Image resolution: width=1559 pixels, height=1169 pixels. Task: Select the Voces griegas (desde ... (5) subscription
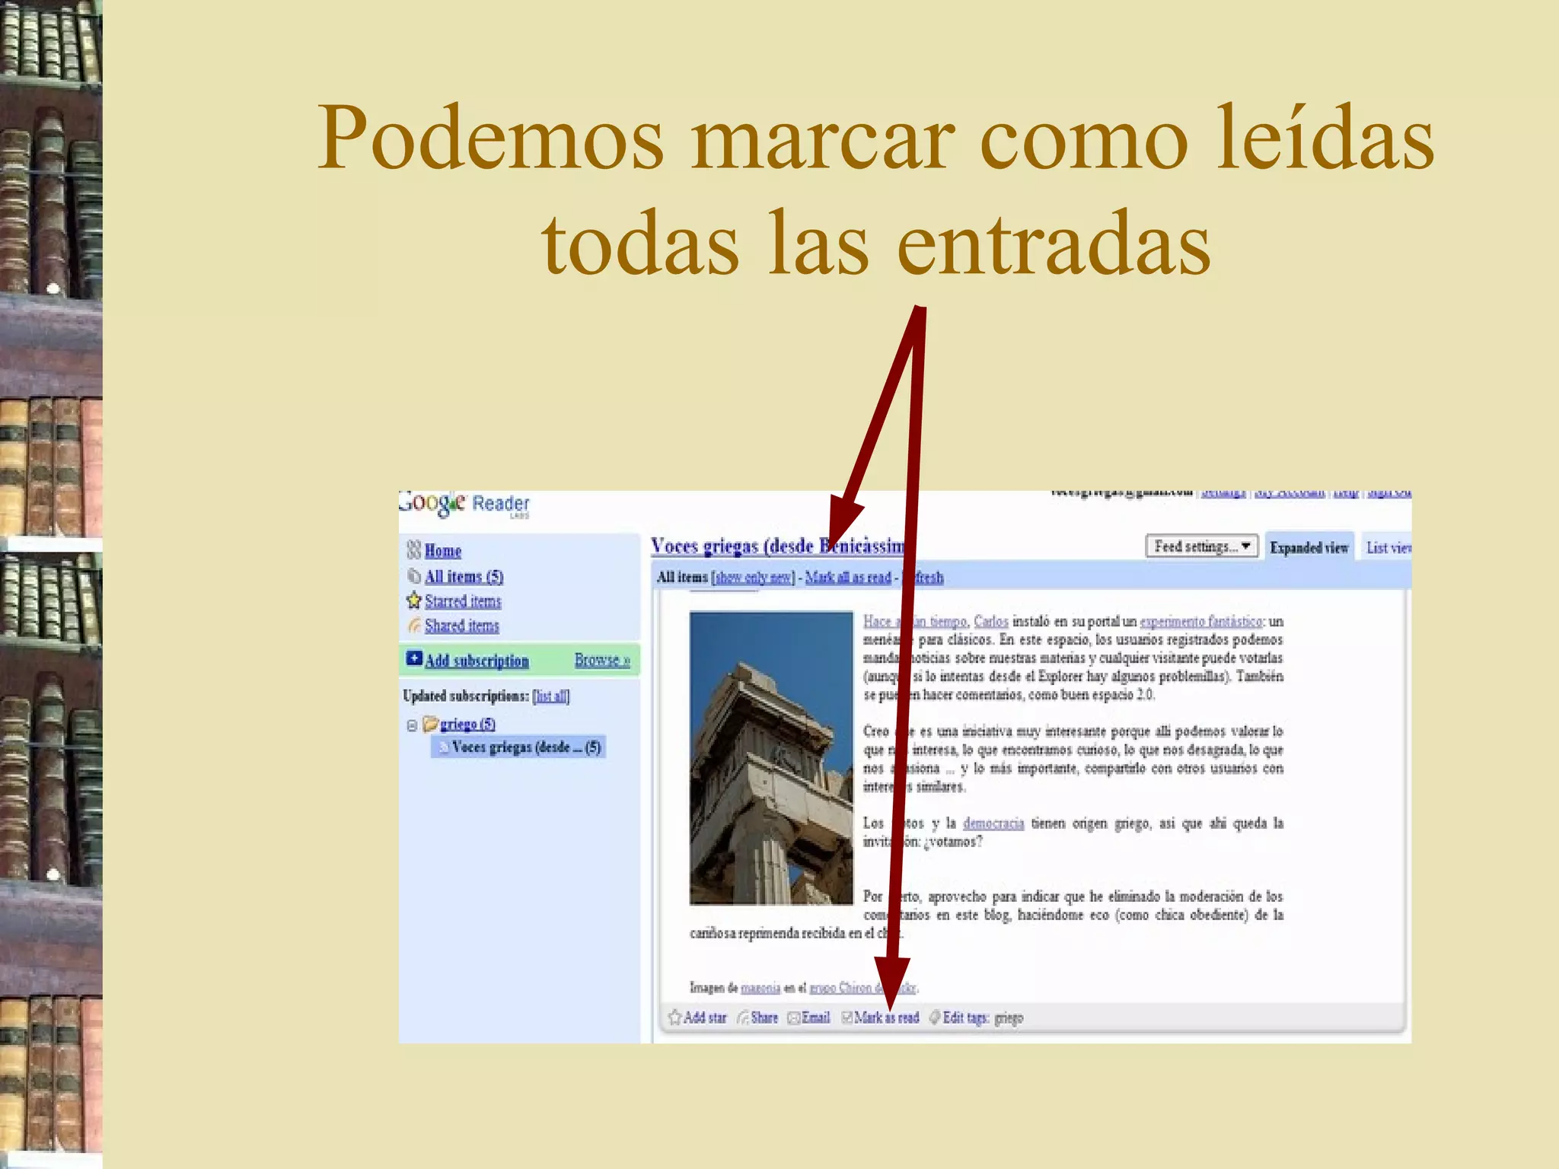click(x=519, y=747)
